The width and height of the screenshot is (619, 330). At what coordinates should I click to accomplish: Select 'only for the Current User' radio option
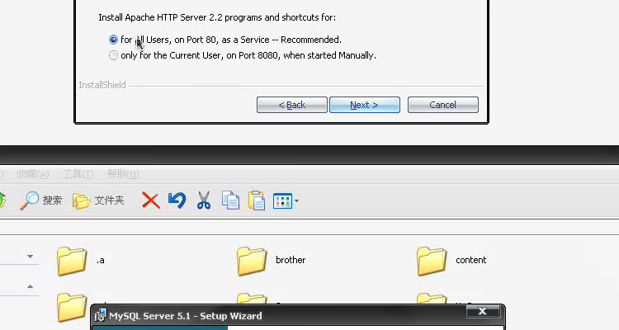113,55
